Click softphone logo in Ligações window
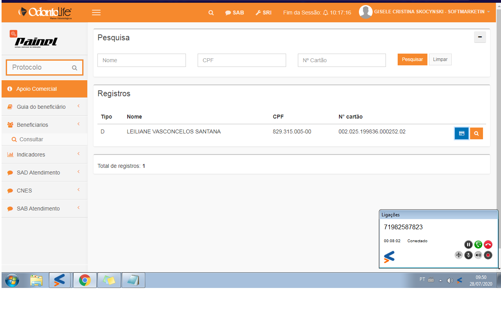 click(x=389, y=257)
